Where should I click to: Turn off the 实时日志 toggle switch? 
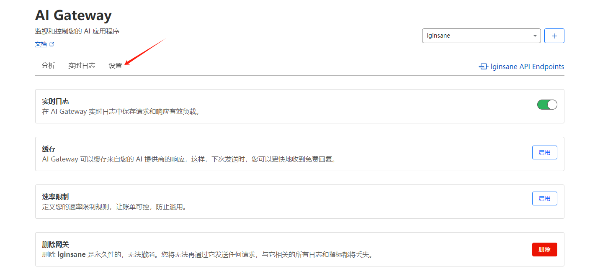pyautogui.click(x=547, y=105)
